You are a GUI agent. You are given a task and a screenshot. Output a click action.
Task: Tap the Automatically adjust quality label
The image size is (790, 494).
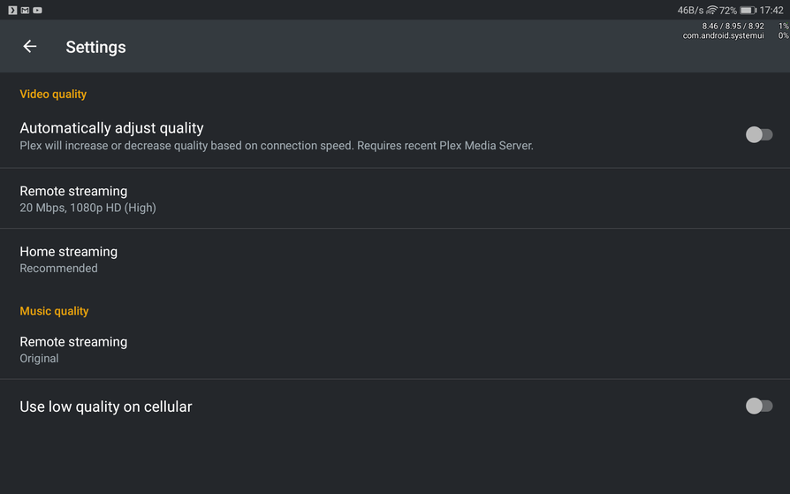[x=111, y=128]
